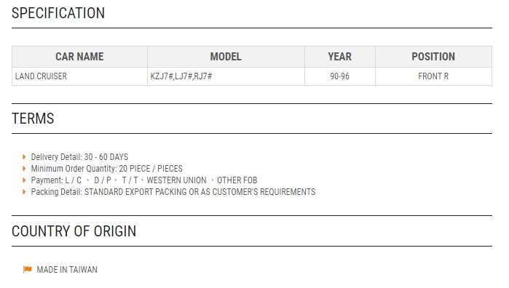509x288 pixels.
Task: Click the FRONT R position cell
Action: click(433, 76)
